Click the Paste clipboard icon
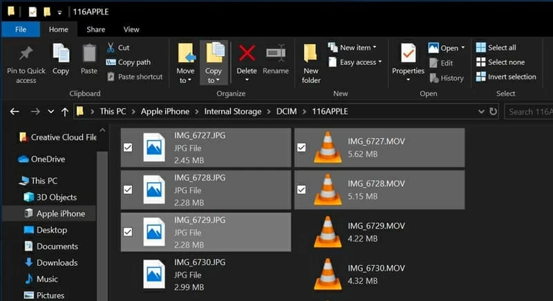Screen dimensions: 553x301 click(89, 54)
